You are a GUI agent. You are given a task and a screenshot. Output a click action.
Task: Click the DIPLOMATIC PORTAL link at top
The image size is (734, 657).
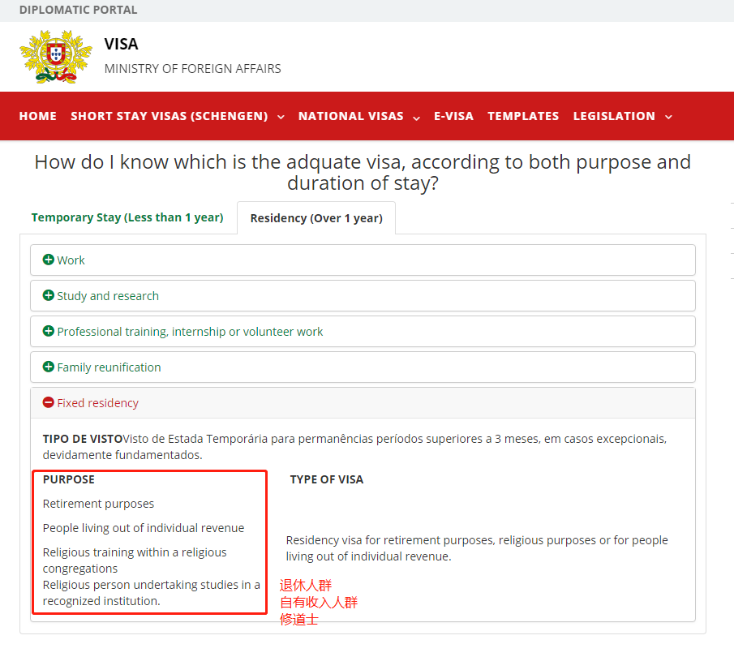(78, 10)
